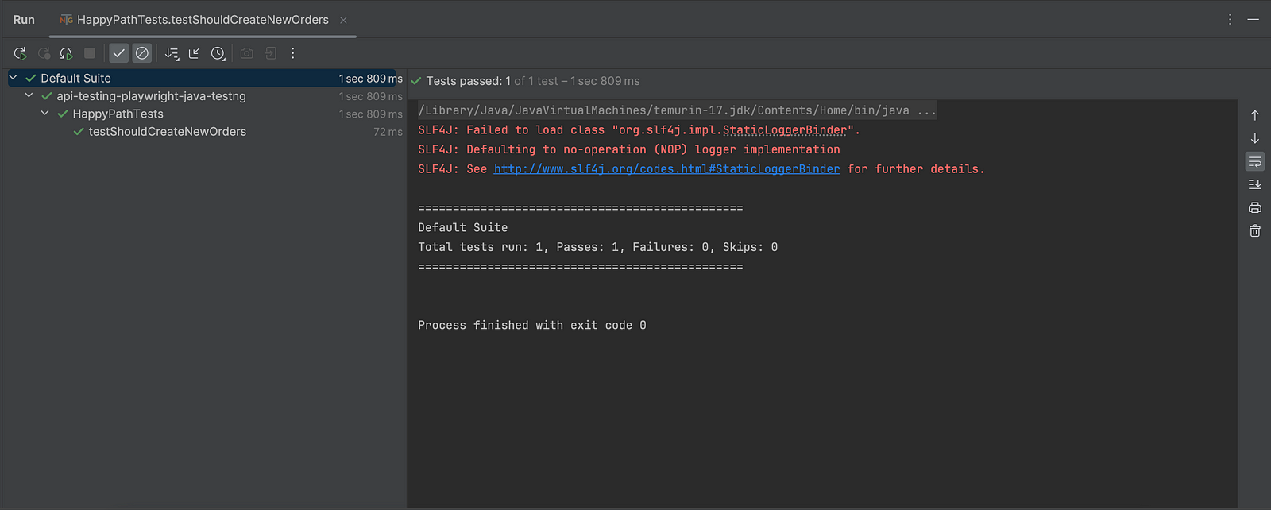Click the 'Total tests run: 1' line

pyautogui.click(x=597, y=247)
